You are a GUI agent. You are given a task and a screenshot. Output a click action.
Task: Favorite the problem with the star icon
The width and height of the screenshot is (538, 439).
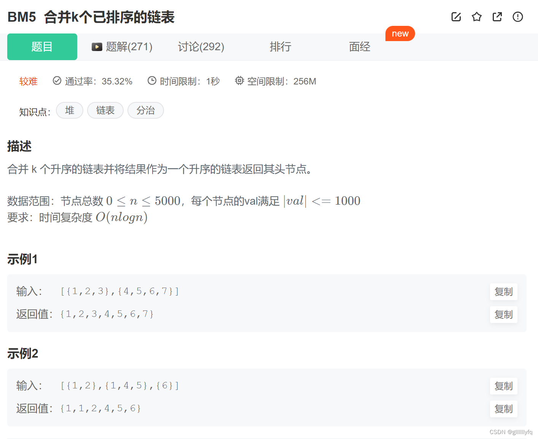coord(476,17)
